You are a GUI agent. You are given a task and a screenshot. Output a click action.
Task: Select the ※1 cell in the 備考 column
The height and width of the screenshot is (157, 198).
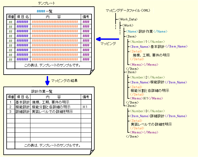(x=86, y=107)
